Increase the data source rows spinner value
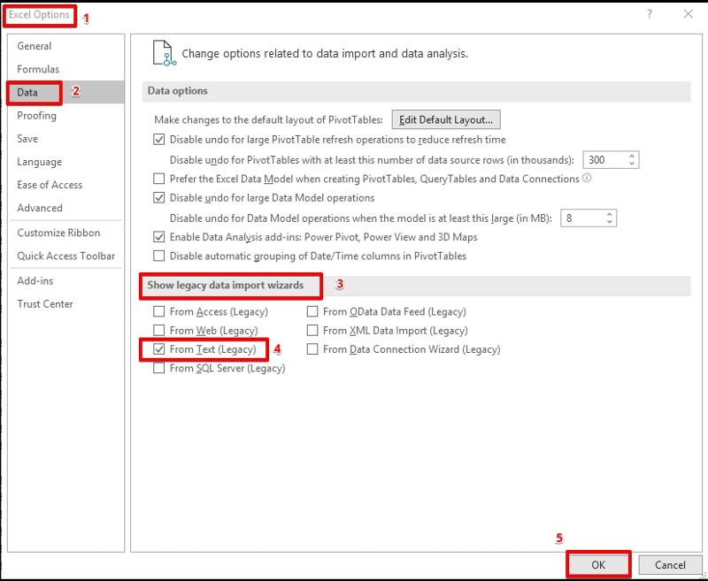Image resolution: width=708 pixels, height=581 pixels. (x=632, y=156)
